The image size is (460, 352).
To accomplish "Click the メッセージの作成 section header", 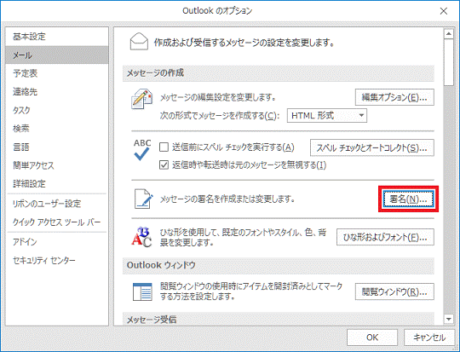I will pyautogui.click(x=278, y=73).
